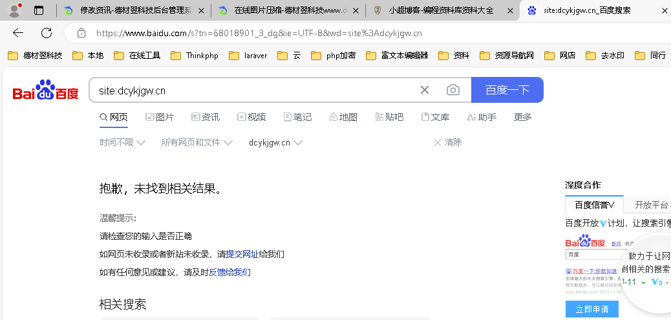The image size is (671, 320).
Task: Select the 视频 search category
Action: [x=251, y=117]
